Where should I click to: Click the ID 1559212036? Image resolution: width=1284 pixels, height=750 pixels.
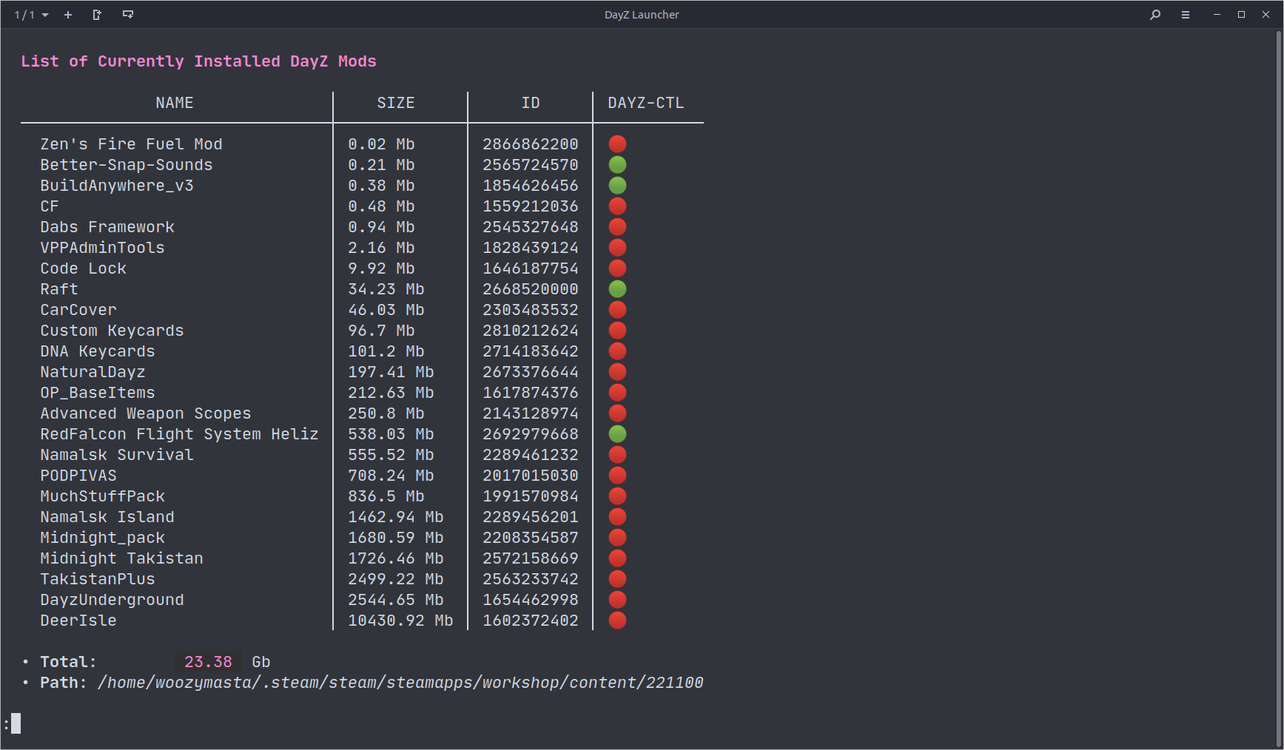click(x=531, y=206)
